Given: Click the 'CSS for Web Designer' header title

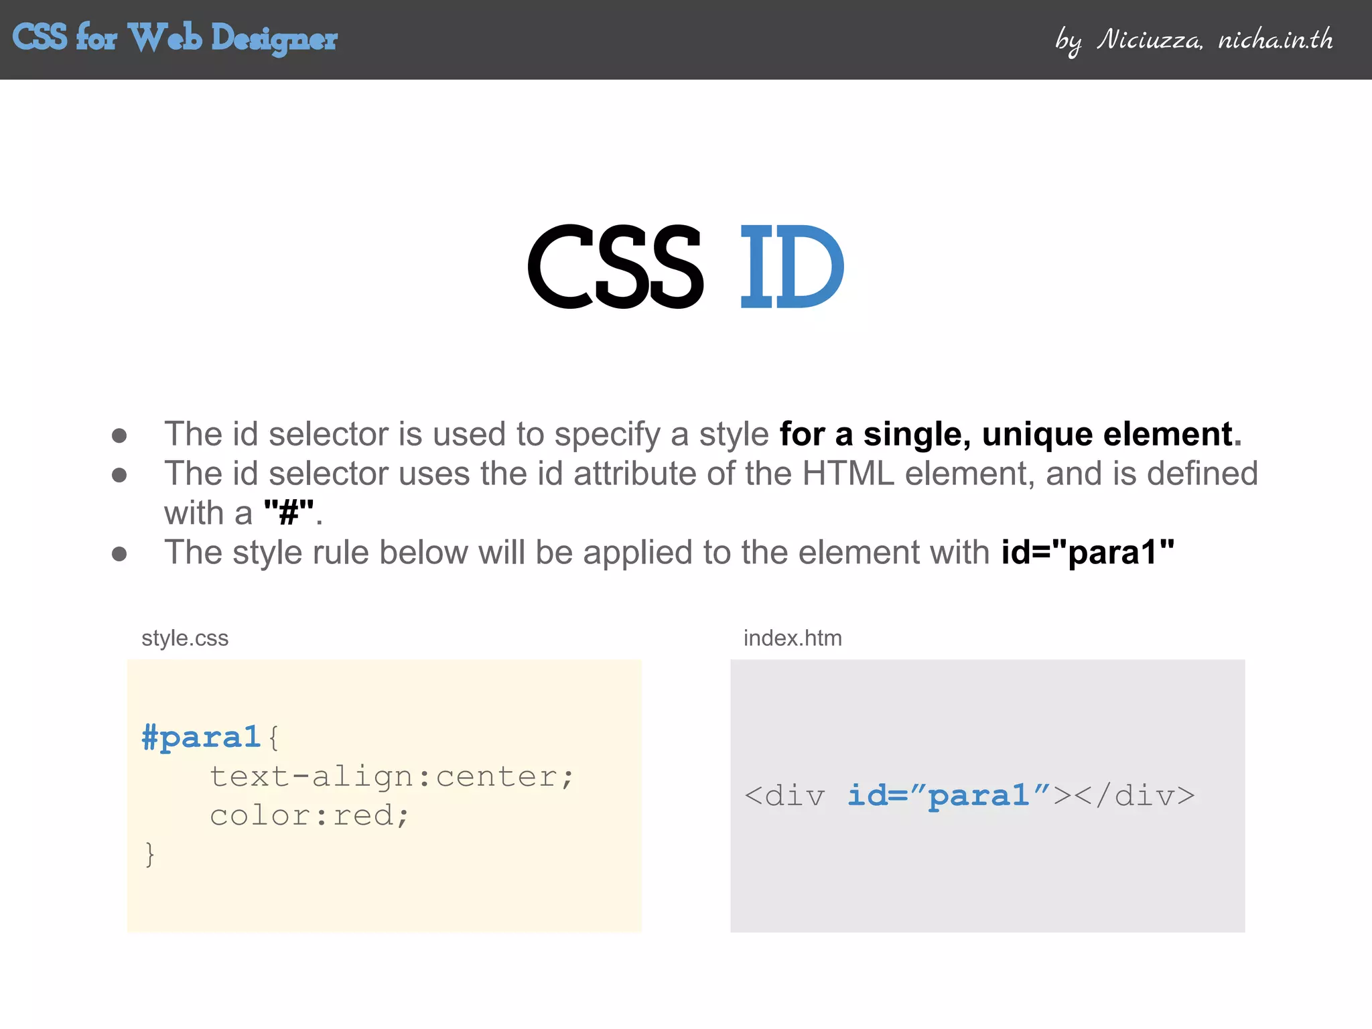Looking at the screenshot, I should pos(175,38).
